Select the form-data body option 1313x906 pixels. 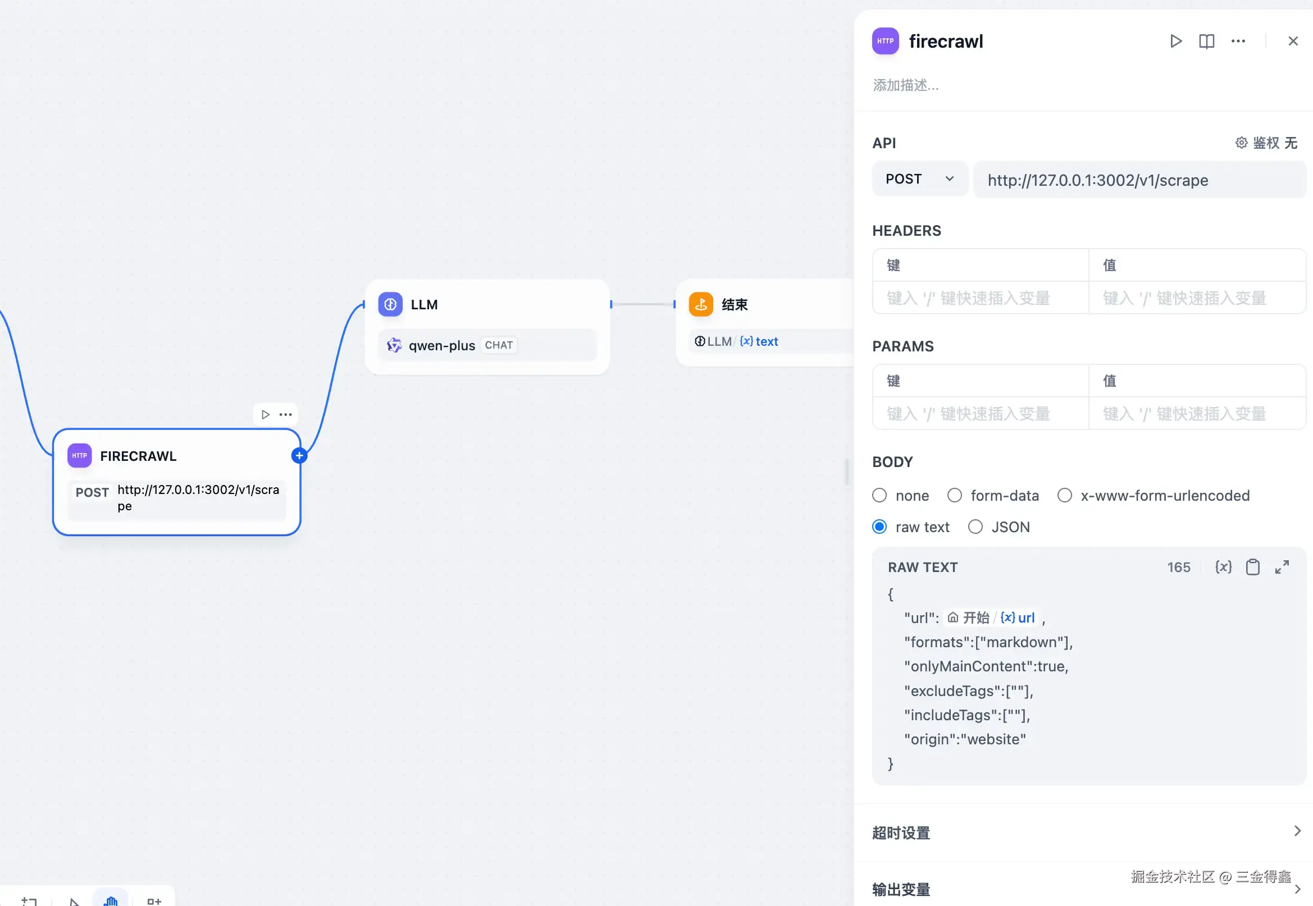click(955, 496)
